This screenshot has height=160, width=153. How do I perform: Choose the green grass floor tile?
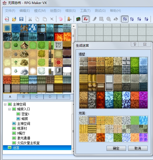pyautogui.click(x=135, y=120)
